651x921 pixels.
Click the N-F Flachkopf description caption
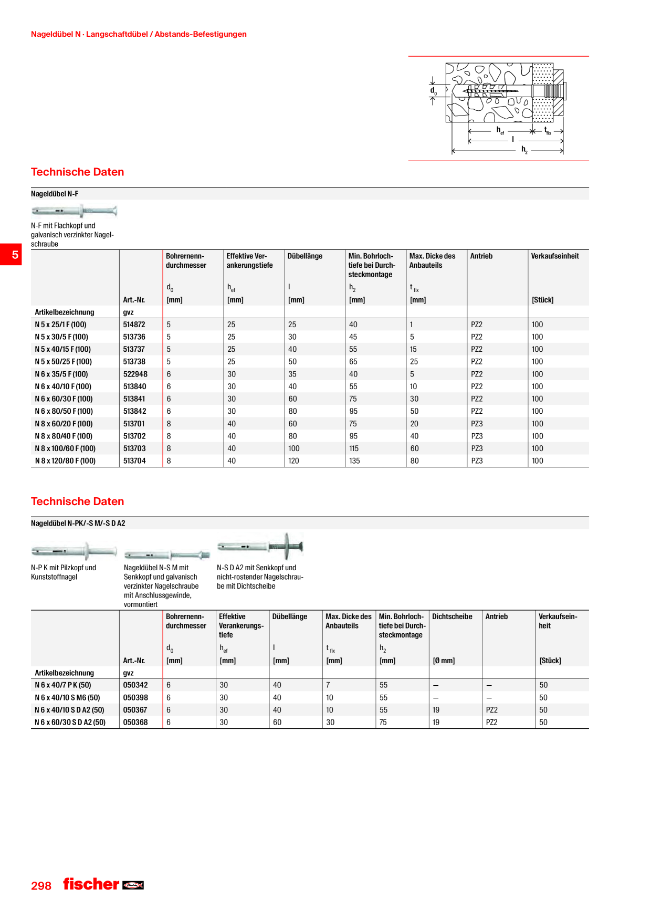72,235
